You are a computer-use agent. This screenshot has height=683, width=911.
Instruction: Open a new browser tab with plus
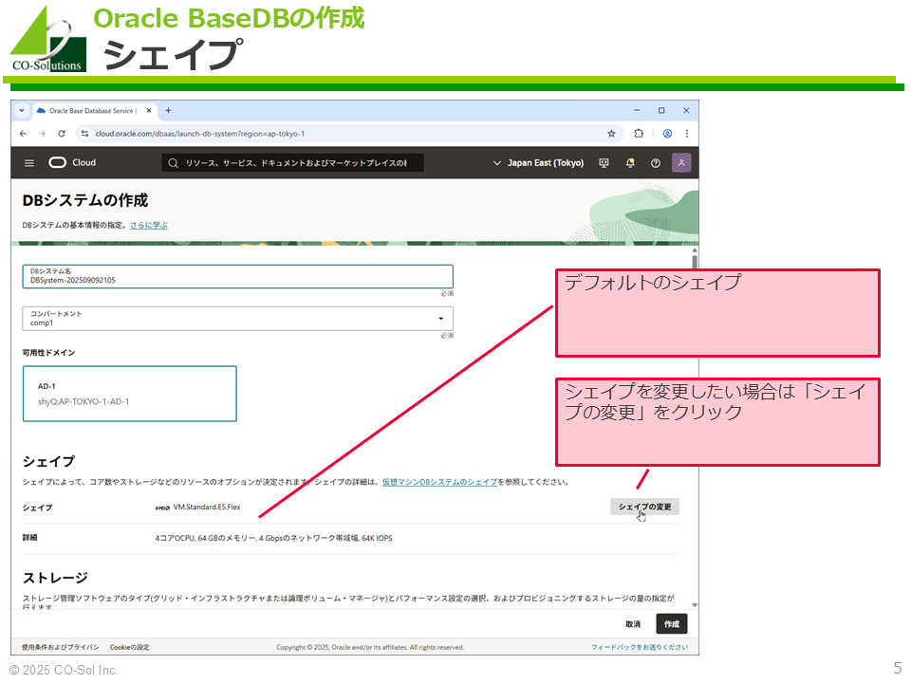pyautogui.click(x=168, y=110)
